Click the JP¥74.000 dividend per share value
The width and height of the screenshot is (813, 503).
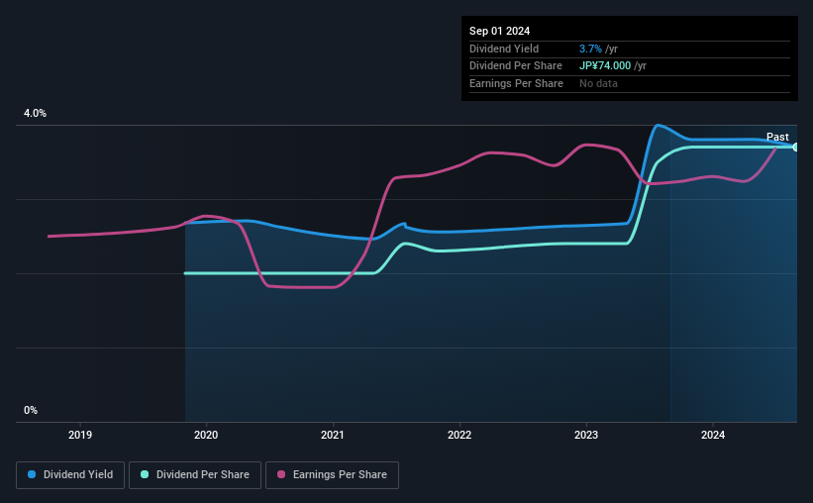point(605,66)
